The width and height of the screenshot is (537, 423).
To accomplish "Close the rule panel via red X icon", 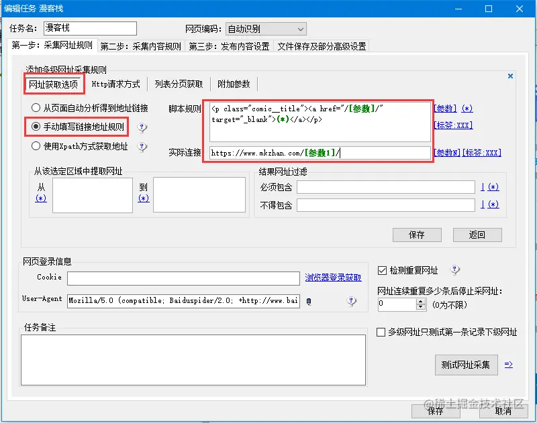I will [510, 76].
